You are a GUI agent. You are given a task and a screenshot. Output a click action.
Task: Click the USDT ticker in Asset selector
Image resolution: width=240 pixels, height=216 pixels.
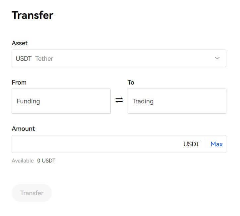(x=24, y=58)
